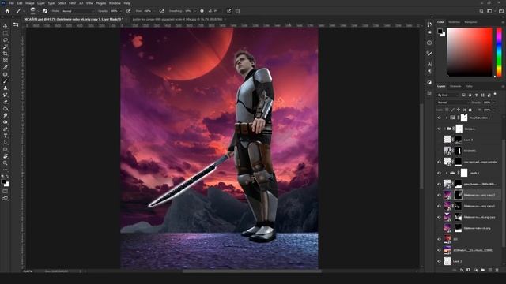Switch to the Swatches tab
Image resolution: width=506 pixels, height=284 pixels.
click(x=454, y=22)
